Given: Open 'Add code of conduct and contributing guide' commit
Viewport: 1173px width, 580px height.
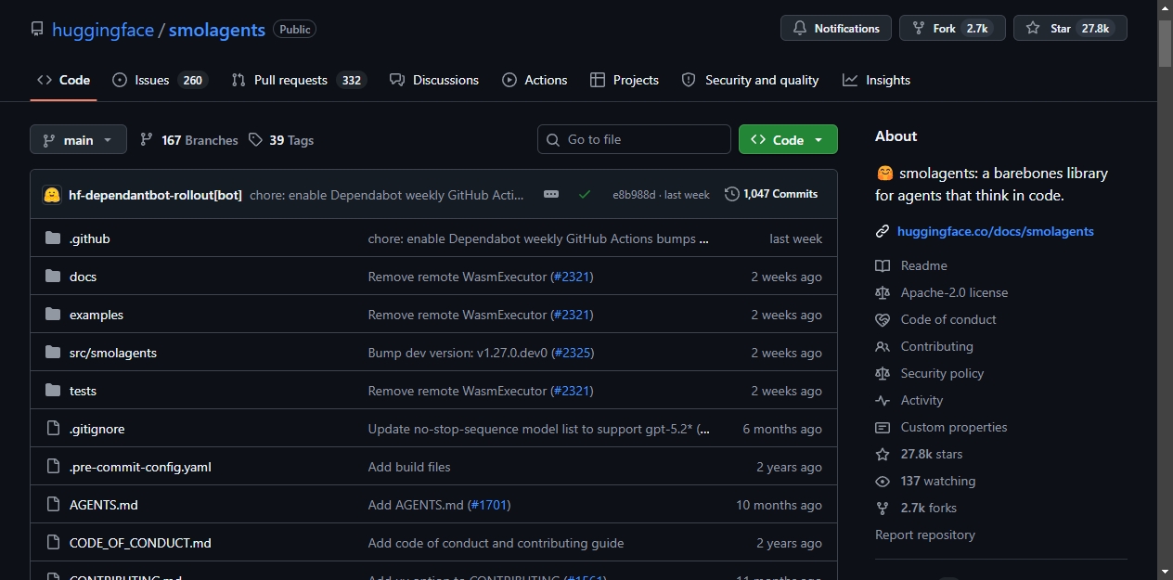Looking at the screenshot, I should (496, 543).
